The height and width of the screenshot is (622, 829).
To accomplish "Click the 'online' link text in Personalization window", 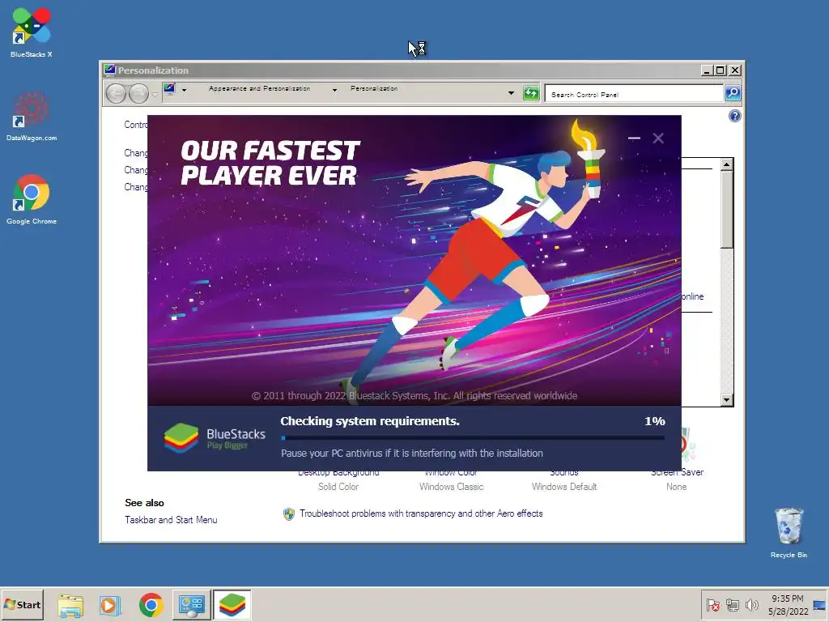I will click(693, 296).
